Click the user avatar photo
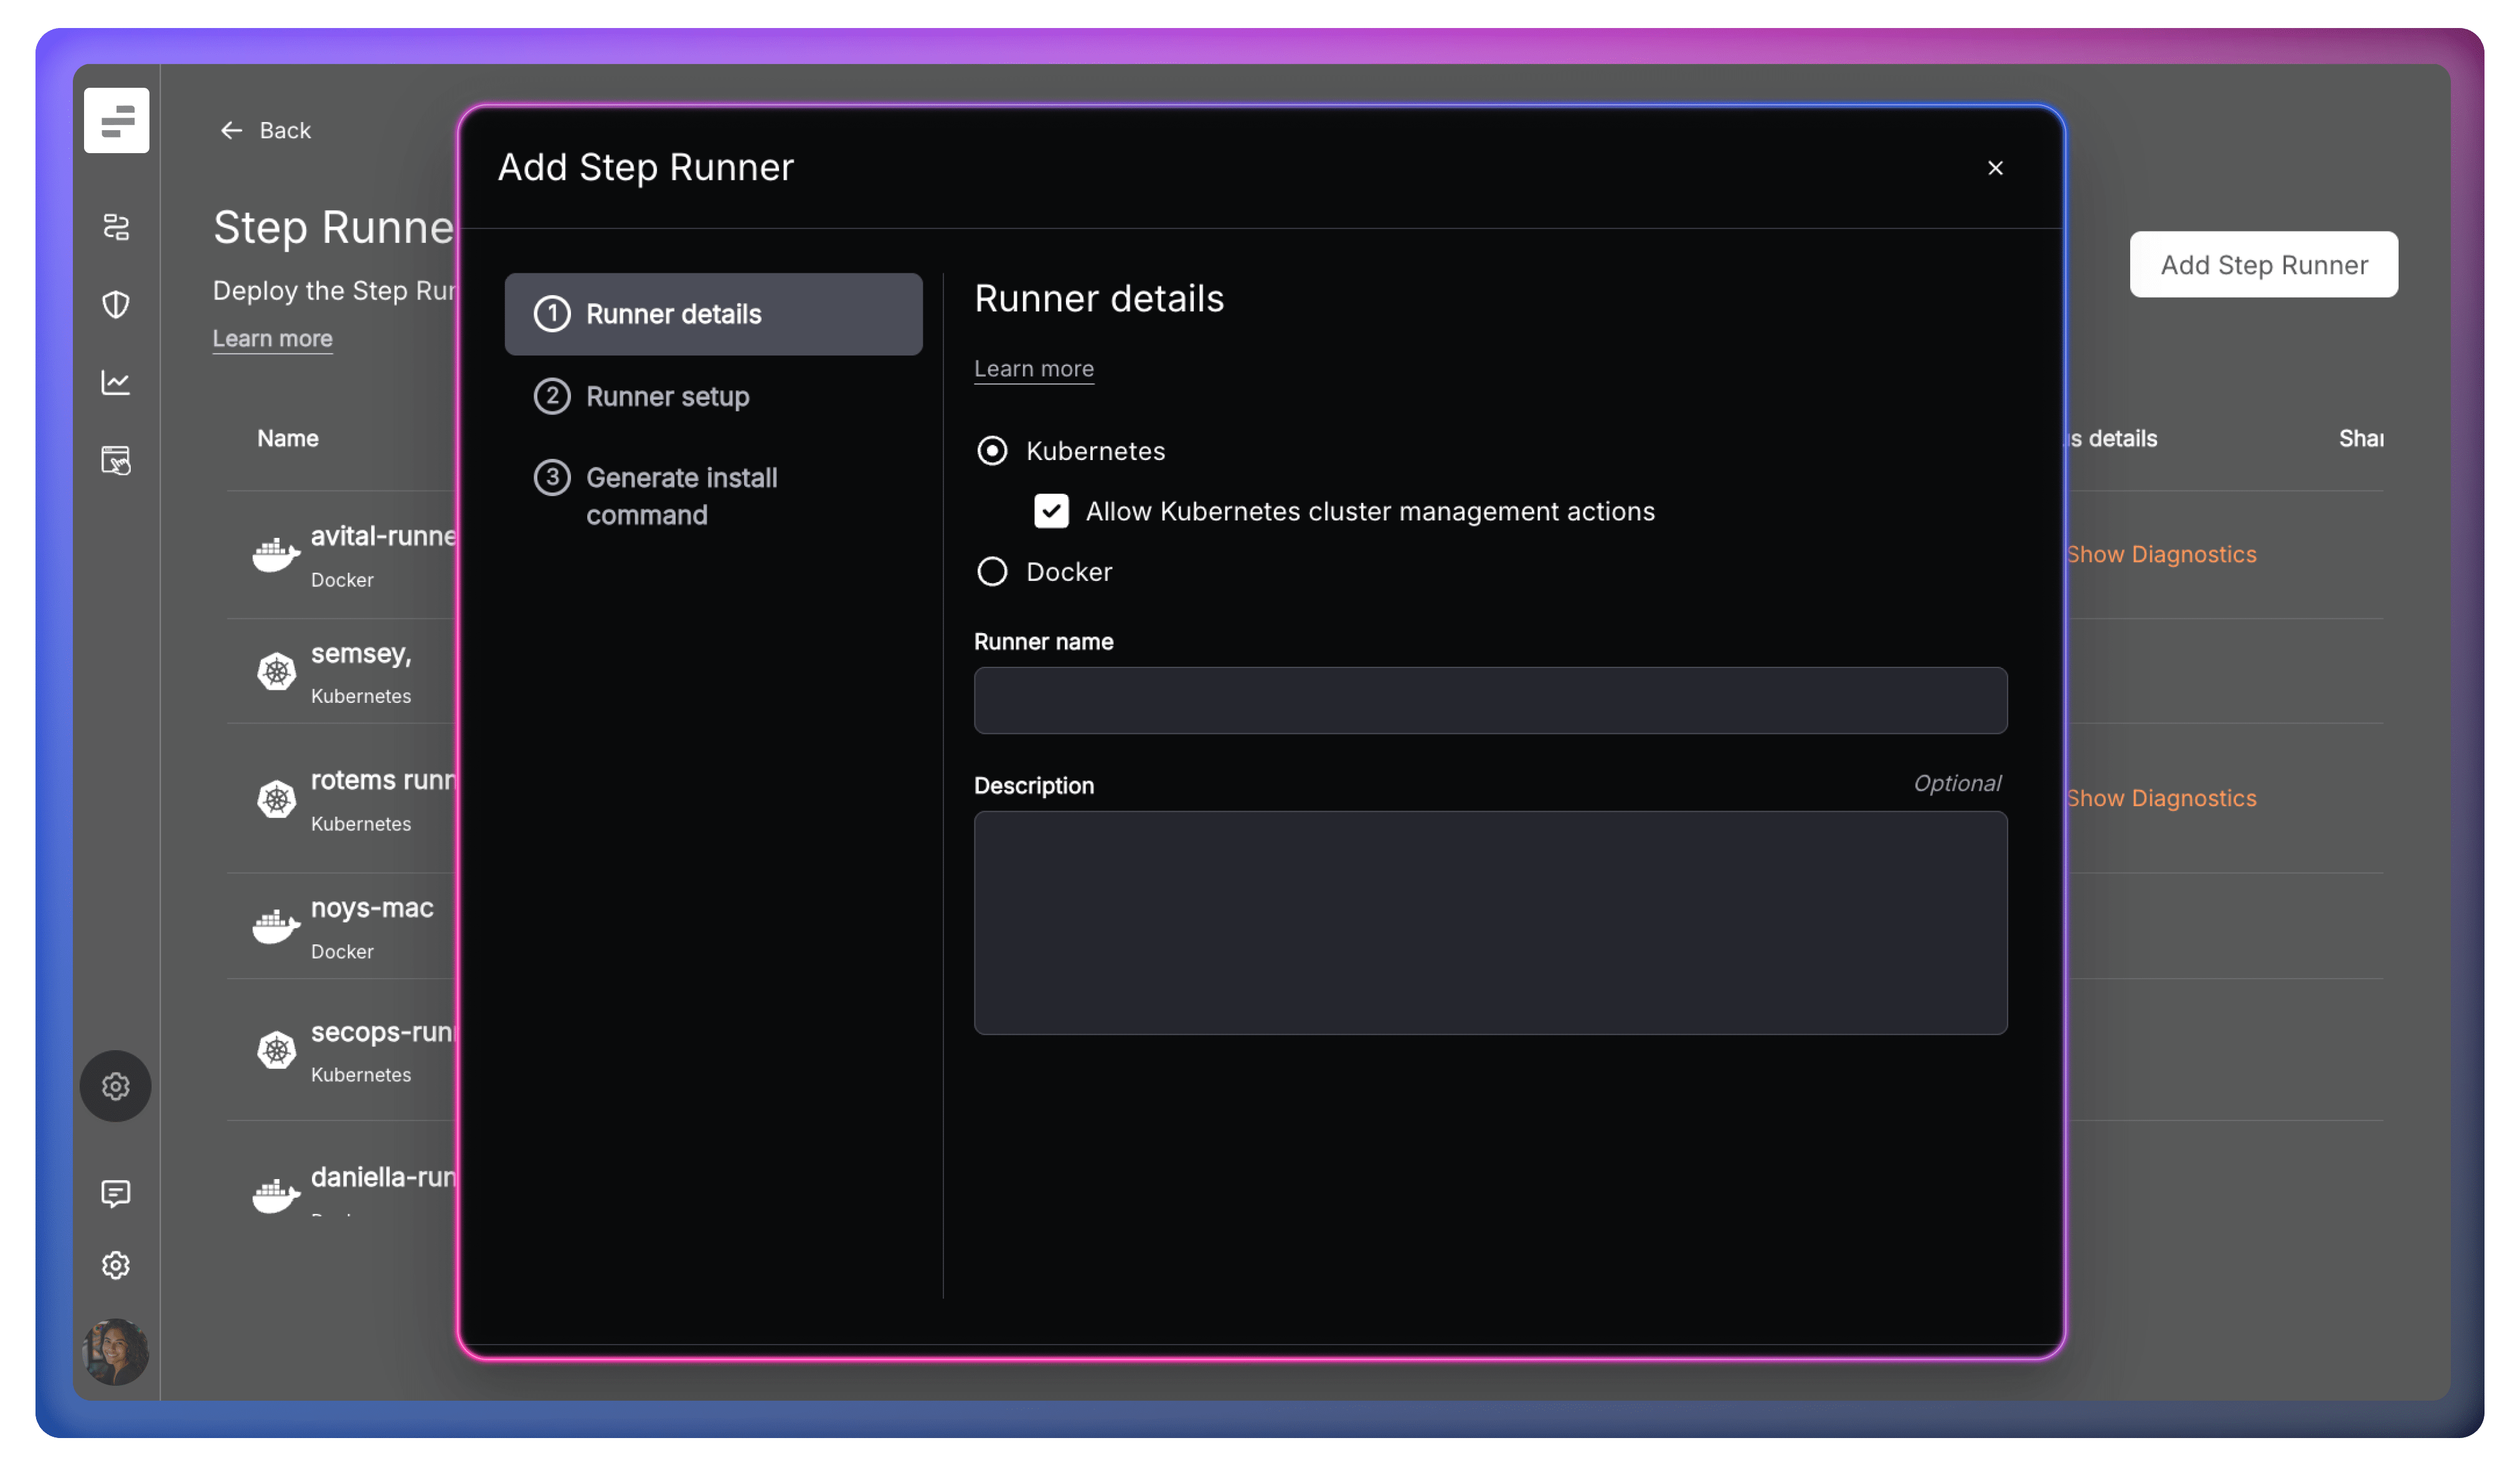The image size is (2520, 1481). [116, 1351]
